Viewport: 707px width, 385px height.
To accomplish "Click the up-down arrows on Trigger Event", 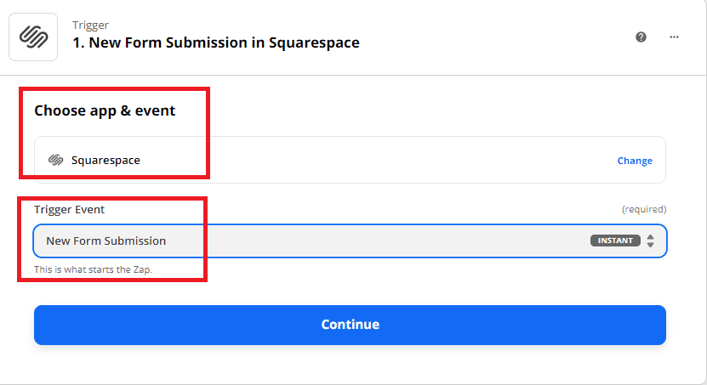I will [x=650, y=241].
